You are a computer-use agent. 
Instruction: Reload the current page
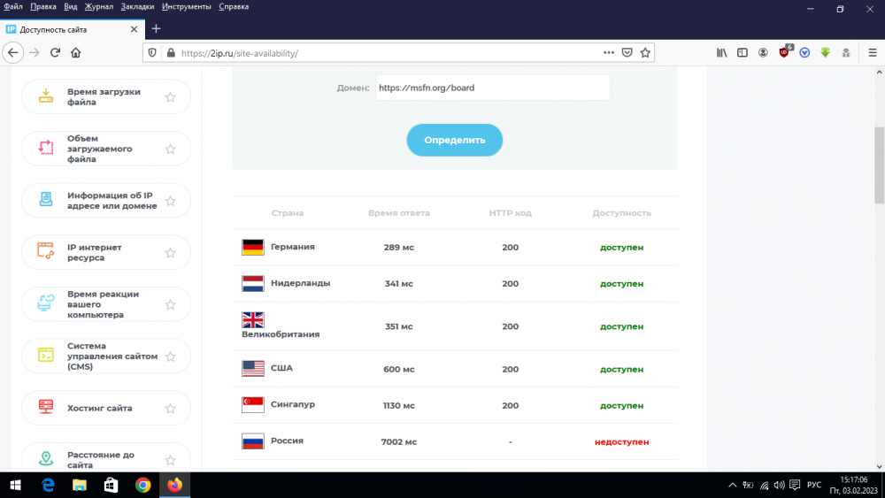[55, 52]
